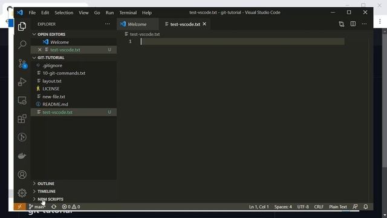Click Open Changes icon in editor toolbar

click(342, 24)
